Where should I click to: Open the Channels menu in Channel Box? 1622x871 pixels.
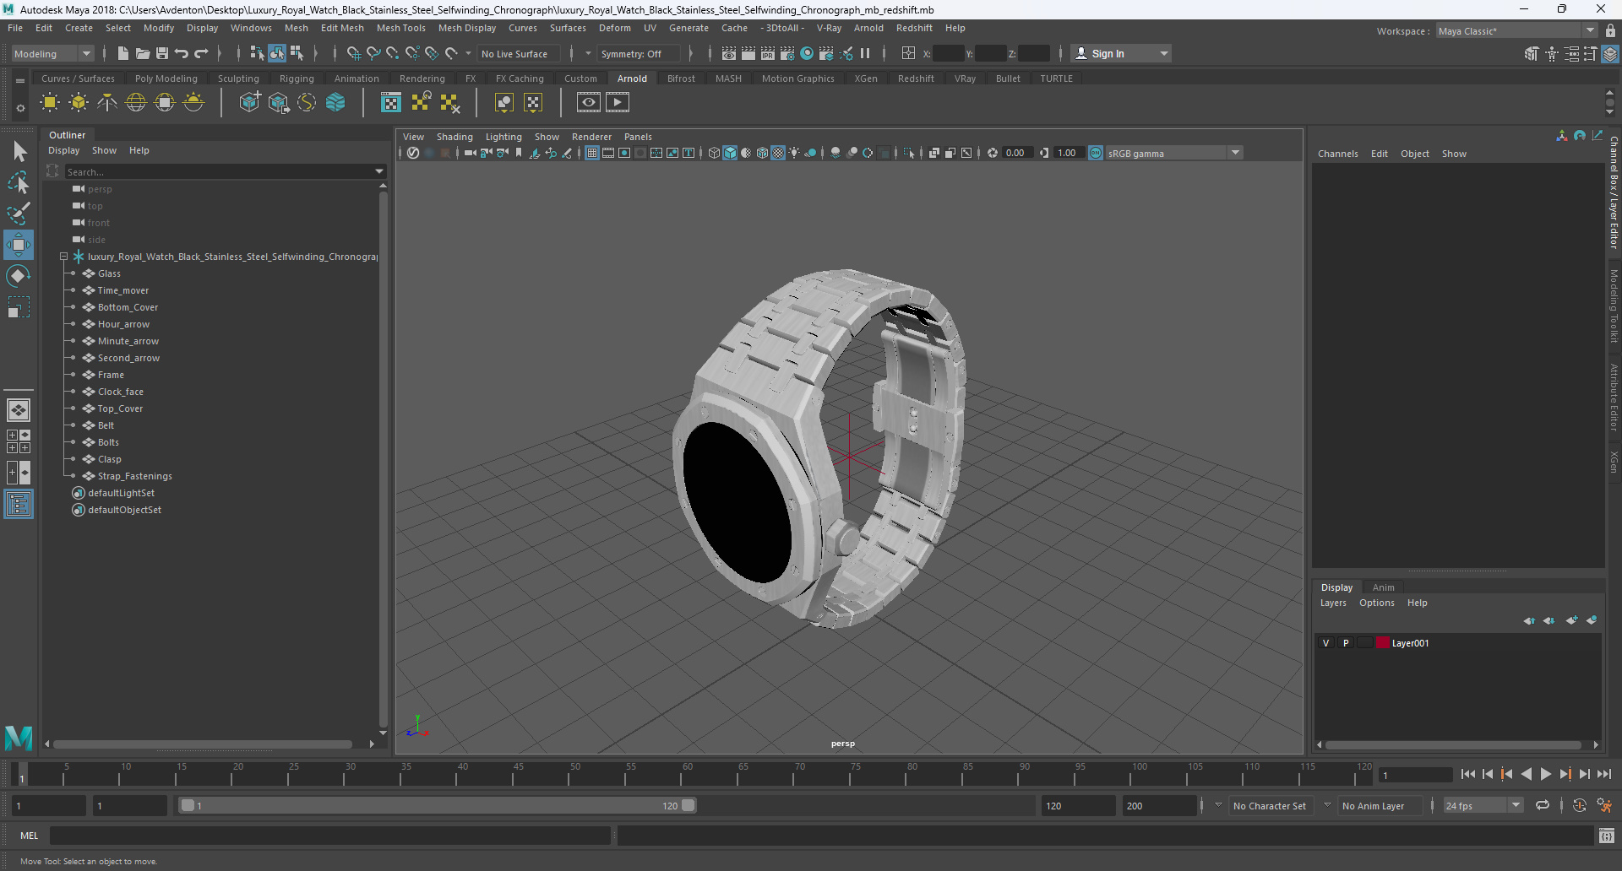[1338, 154]
